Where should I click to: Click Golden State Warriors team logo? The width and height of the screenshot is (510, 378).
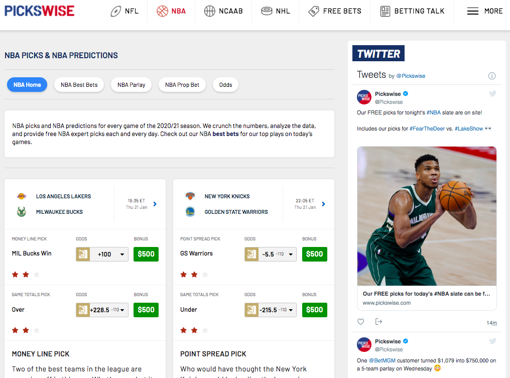click(190, 212)
